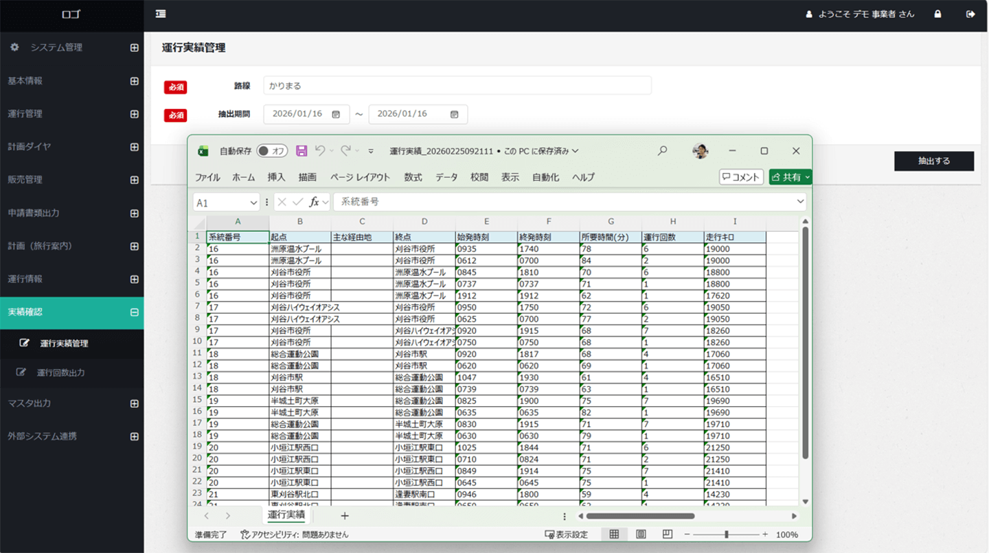Image resolution: width=989 pixels, height=553 pixels.
Task: Open the データ ribbon tab
Action: (x=446, y=177)
